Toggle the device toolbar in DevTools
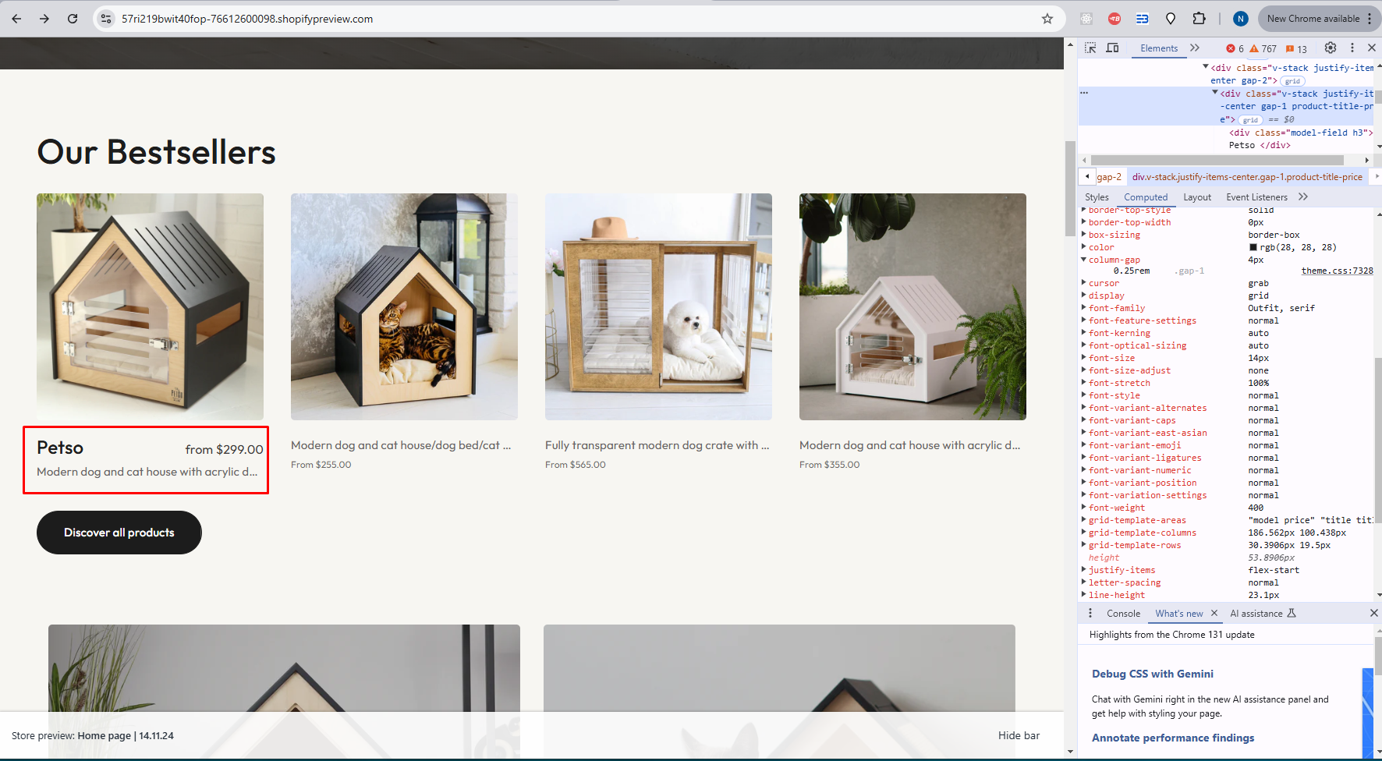Screen dimensions: 1382x761 (1113, 48)
